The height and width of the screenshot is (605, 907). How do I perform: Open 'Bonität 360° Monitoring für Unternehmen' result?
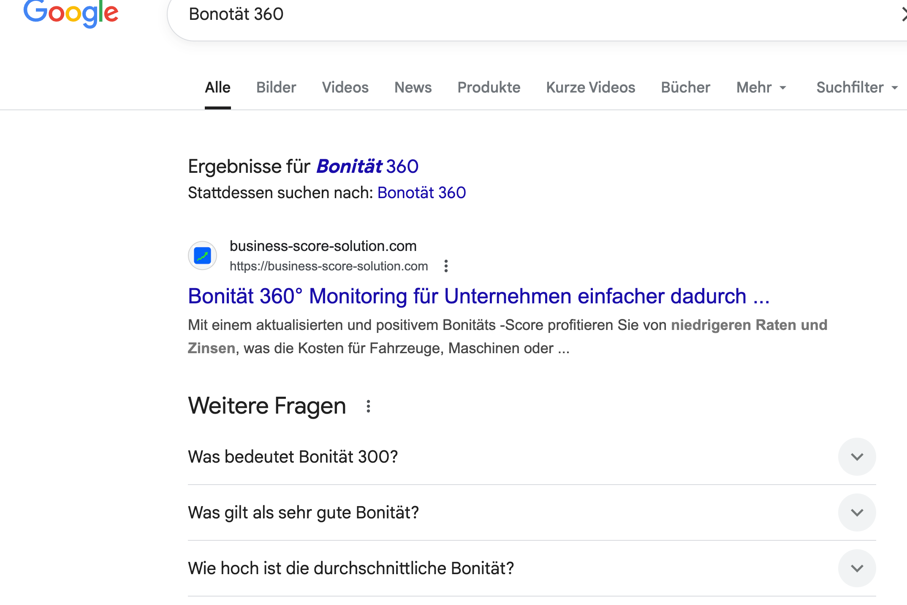point(478,296)
